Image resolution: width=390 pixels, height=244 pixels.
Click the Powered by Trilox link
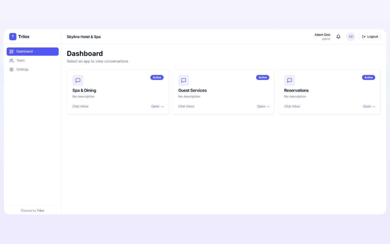click(x=32, y=210)
